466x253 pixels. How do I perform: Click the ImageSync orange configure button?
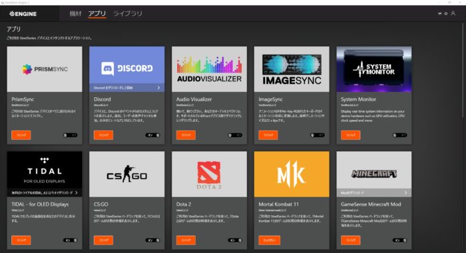(x=268, y=135)
